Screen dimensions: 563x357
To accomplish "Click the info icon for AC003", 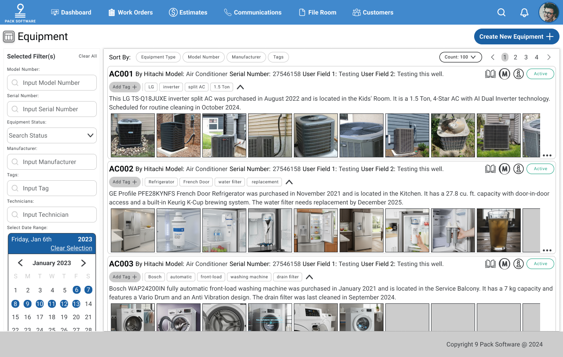I will [x=519, y=264].
